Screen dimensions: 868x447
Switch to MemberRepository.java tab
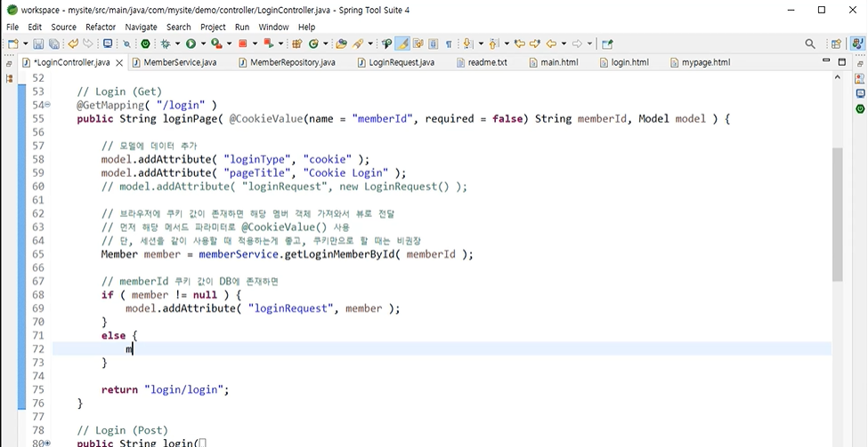click(x=287, y=62)
